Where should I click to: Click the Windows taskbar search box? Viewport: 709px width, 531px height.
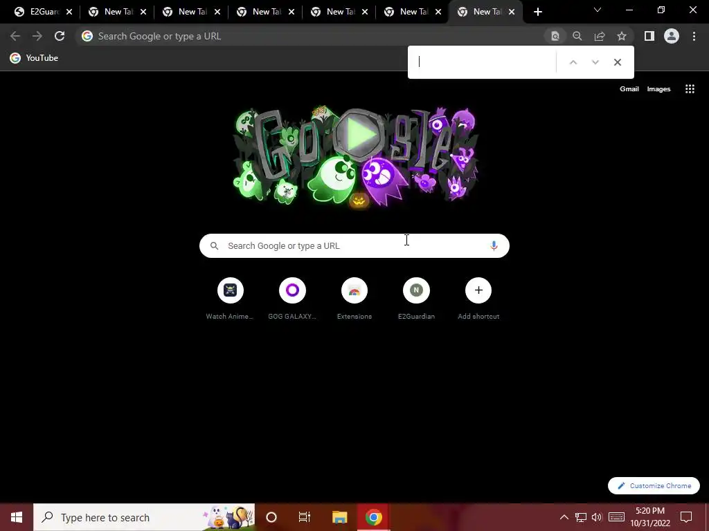(x=144, y=517)
